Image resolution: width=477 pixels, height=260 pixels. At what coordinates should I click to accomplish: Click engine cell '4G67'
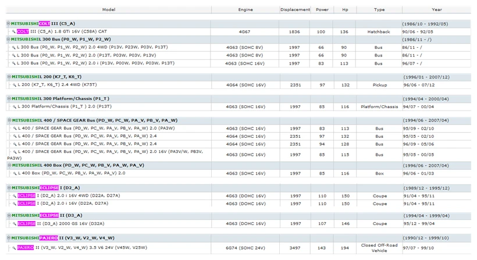pyautogui.click(x=244, y=31)
